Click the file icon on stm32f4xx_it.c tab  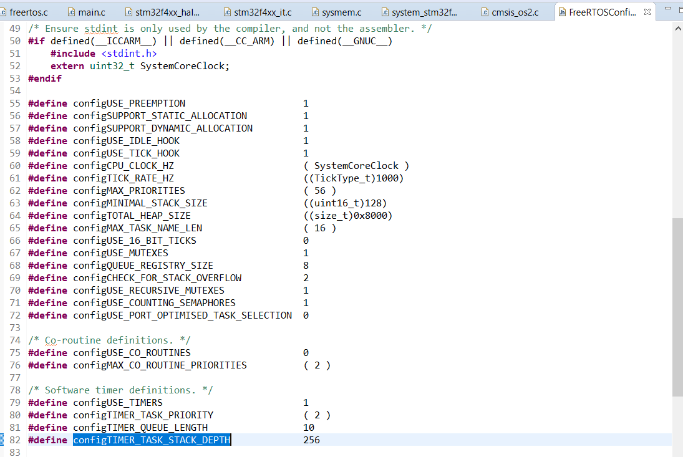tap(227, 12)
